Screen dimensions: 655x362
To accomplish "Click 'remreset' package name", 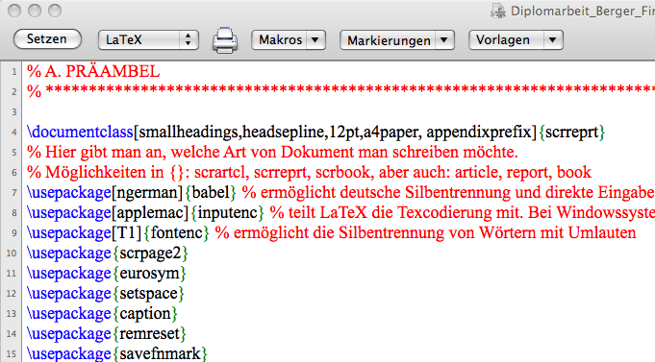I will [149, 333].
